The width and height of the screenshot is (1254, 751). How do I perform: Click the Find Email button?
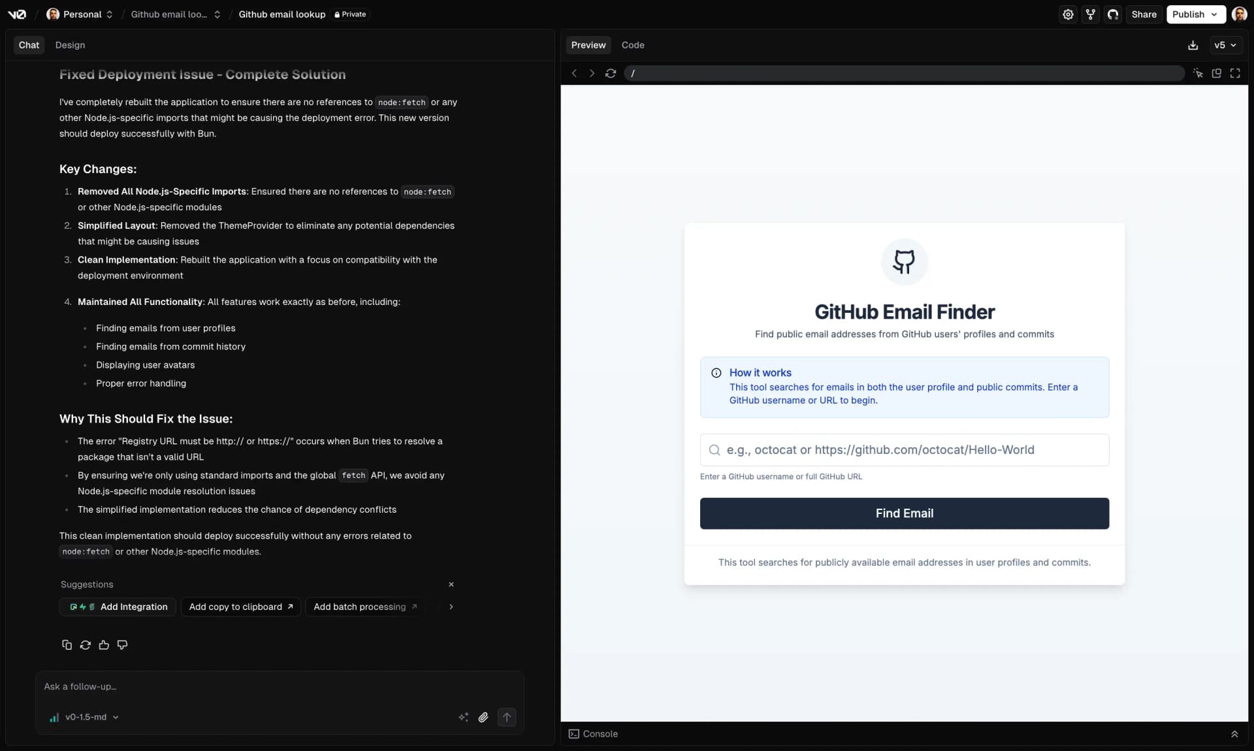(x=904, y=513)
